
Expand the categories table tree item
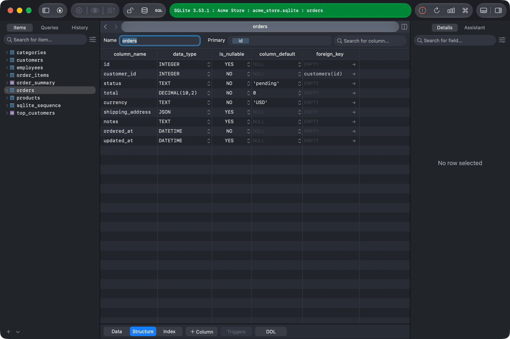point(7,53)
